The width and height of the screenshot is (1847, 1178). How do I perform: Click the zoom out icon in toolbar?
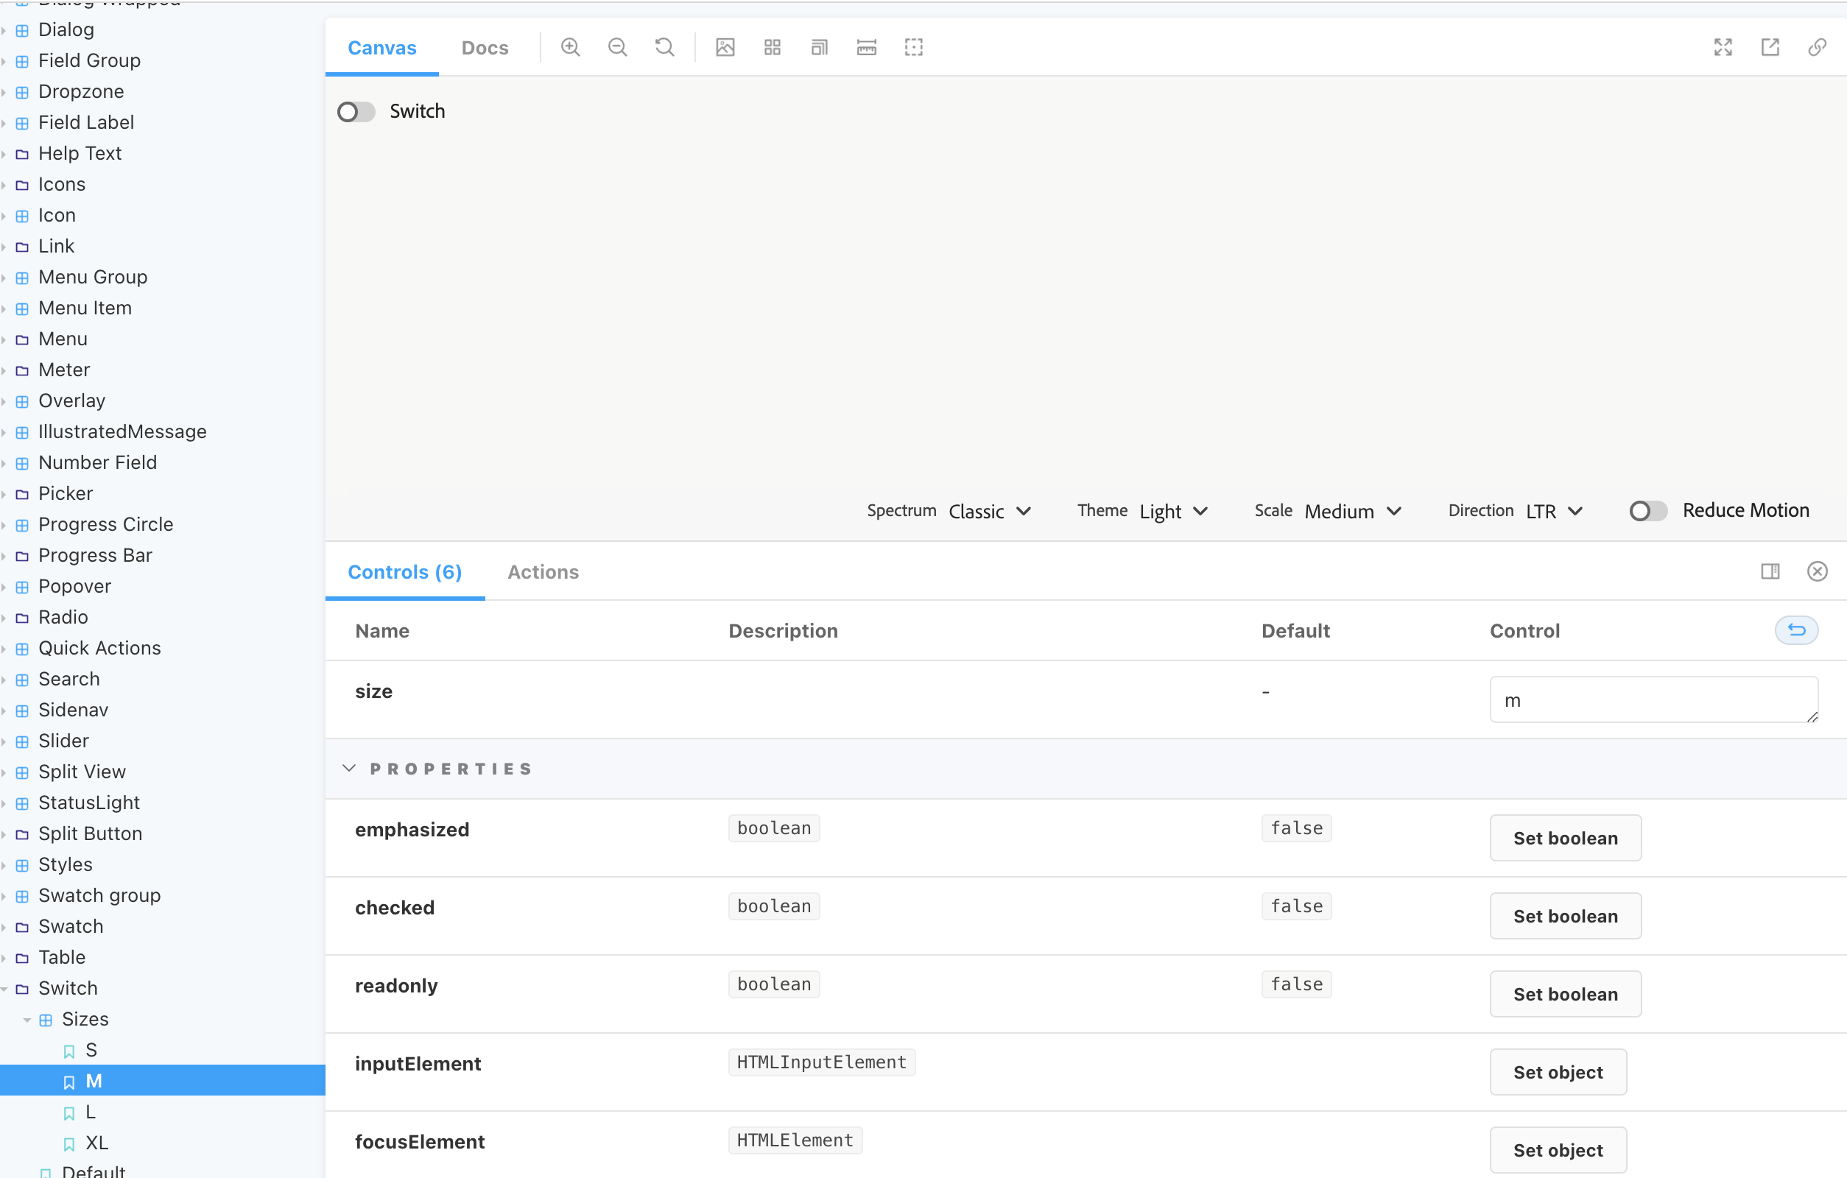617,48
